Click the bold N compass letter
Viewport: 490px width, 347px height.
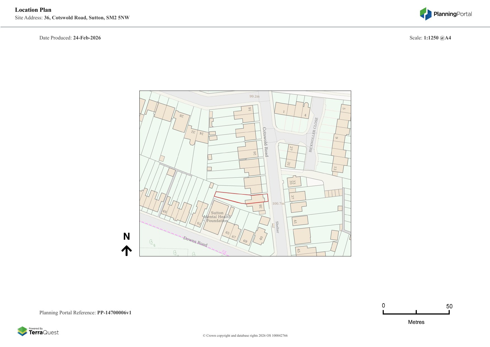click(127, 237)
